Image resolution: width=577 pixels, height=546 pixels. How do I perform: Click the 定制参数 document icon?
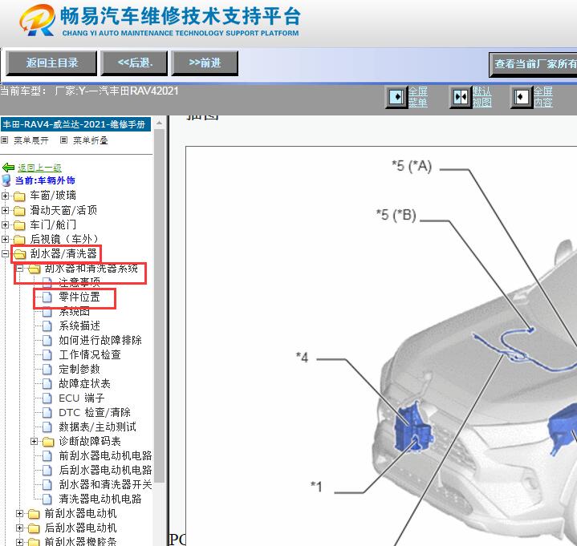point(47,370)
